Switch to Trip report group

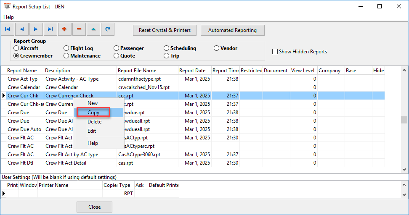pos(171,56)
